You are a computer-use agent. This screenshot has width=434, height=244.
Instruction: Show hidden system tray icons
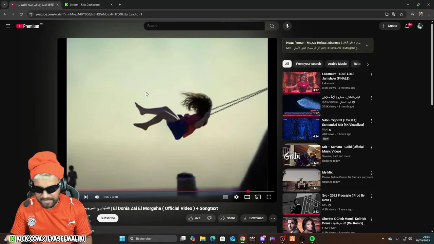(383, 239)
